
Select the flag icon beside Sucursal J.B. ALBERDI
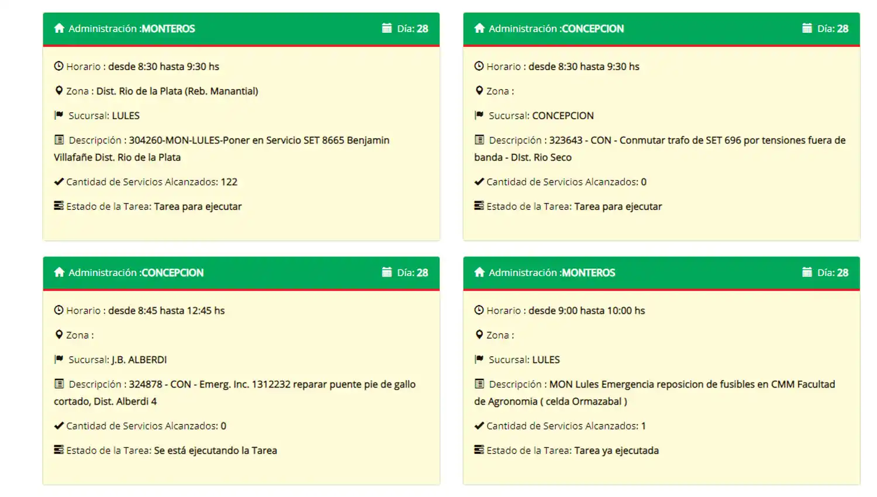point(58,360)
